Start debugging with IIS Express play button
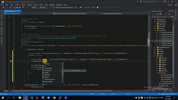178x100 pixels. pos(54,7)
